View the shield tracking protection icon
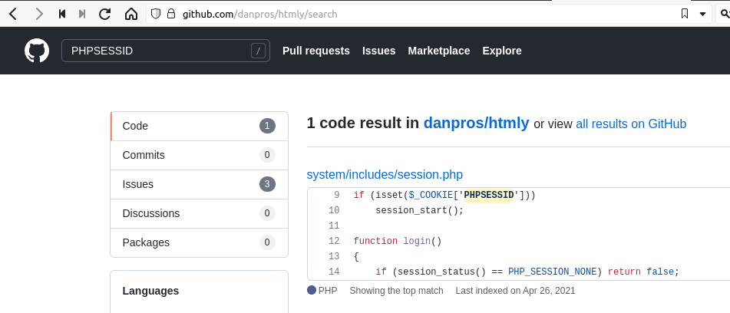The width and height of the screenshot is (730, 313). click(156, 14)
